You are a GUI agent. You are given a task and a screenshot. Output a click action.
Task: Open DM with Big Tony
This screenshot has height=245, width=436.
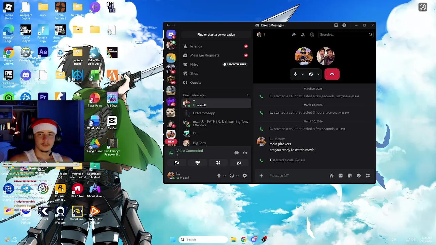pos(216,143)
